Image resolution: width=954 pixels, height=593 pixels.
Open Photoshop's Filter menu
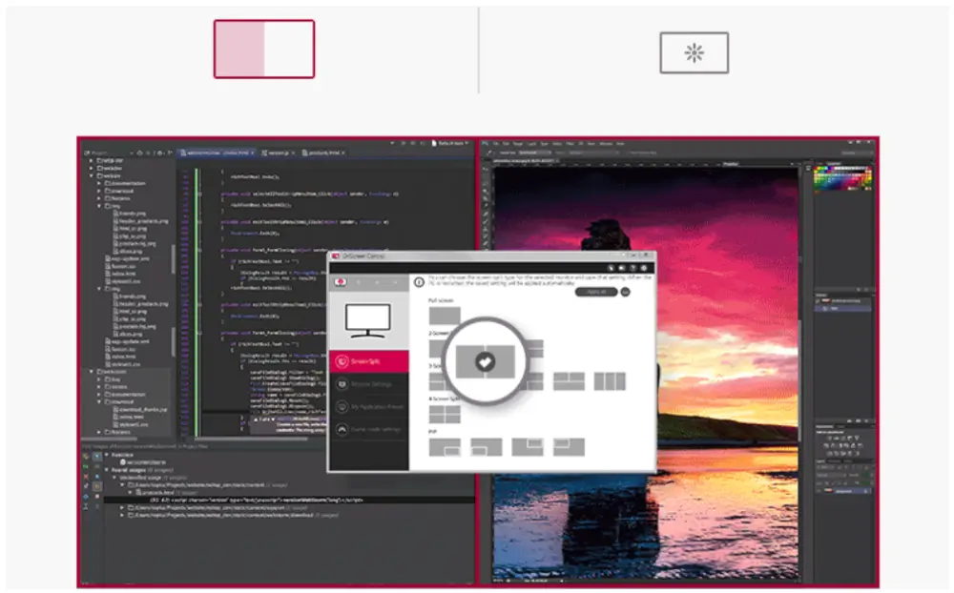pyautogui.click(x=570, y=144)
